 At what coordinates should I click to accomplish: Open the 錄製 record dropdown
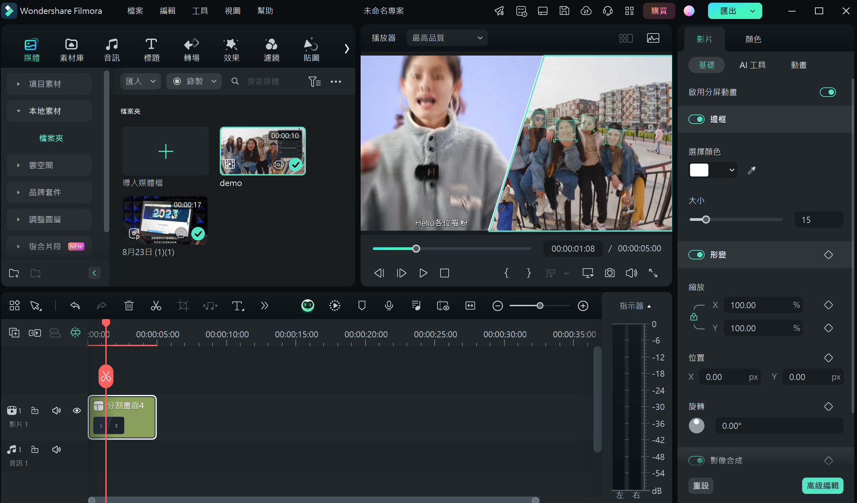click(x=194, y=82)
